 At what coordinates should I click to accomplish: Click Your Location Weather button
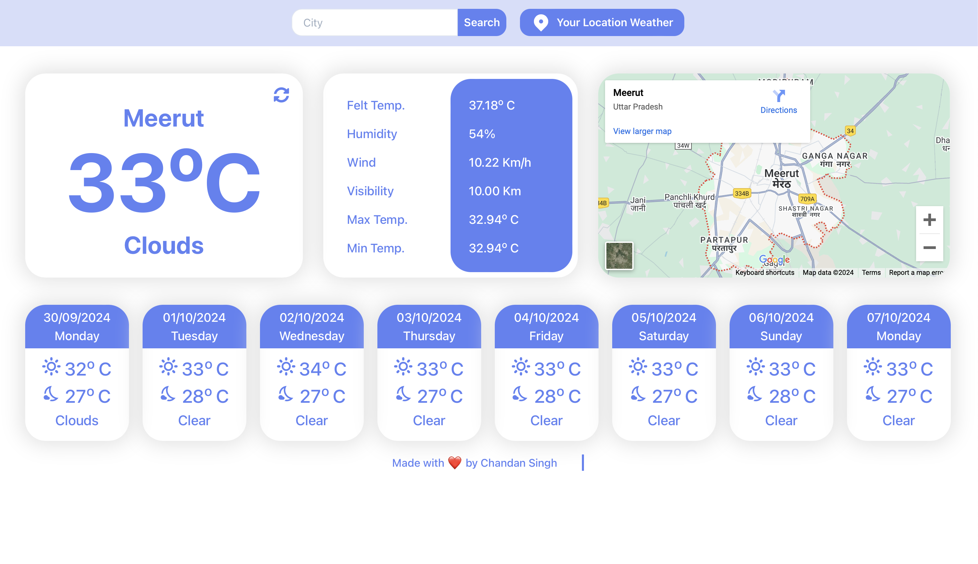[x=602, y=22]
